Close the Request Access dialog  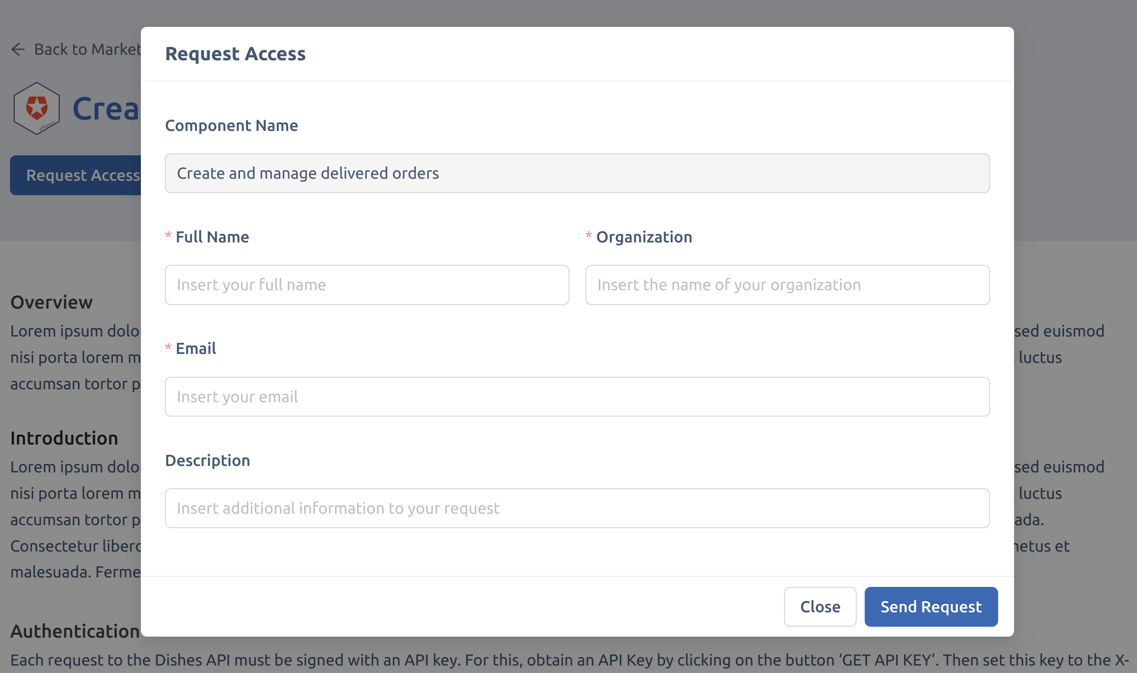[819, 606]
